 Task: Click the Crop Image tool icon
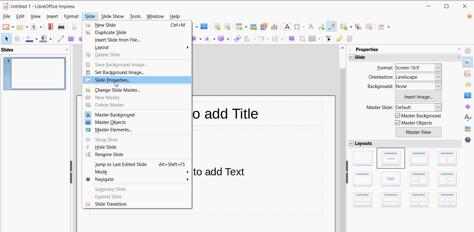[x=302, y=39]
